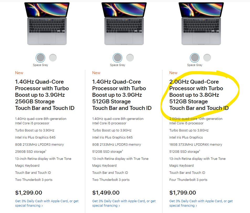Select Space Gray swatch for $1,299 MacBook
The width and height of the screenshot is (250, 213).
pyautogui.click(x=41, y=58)
